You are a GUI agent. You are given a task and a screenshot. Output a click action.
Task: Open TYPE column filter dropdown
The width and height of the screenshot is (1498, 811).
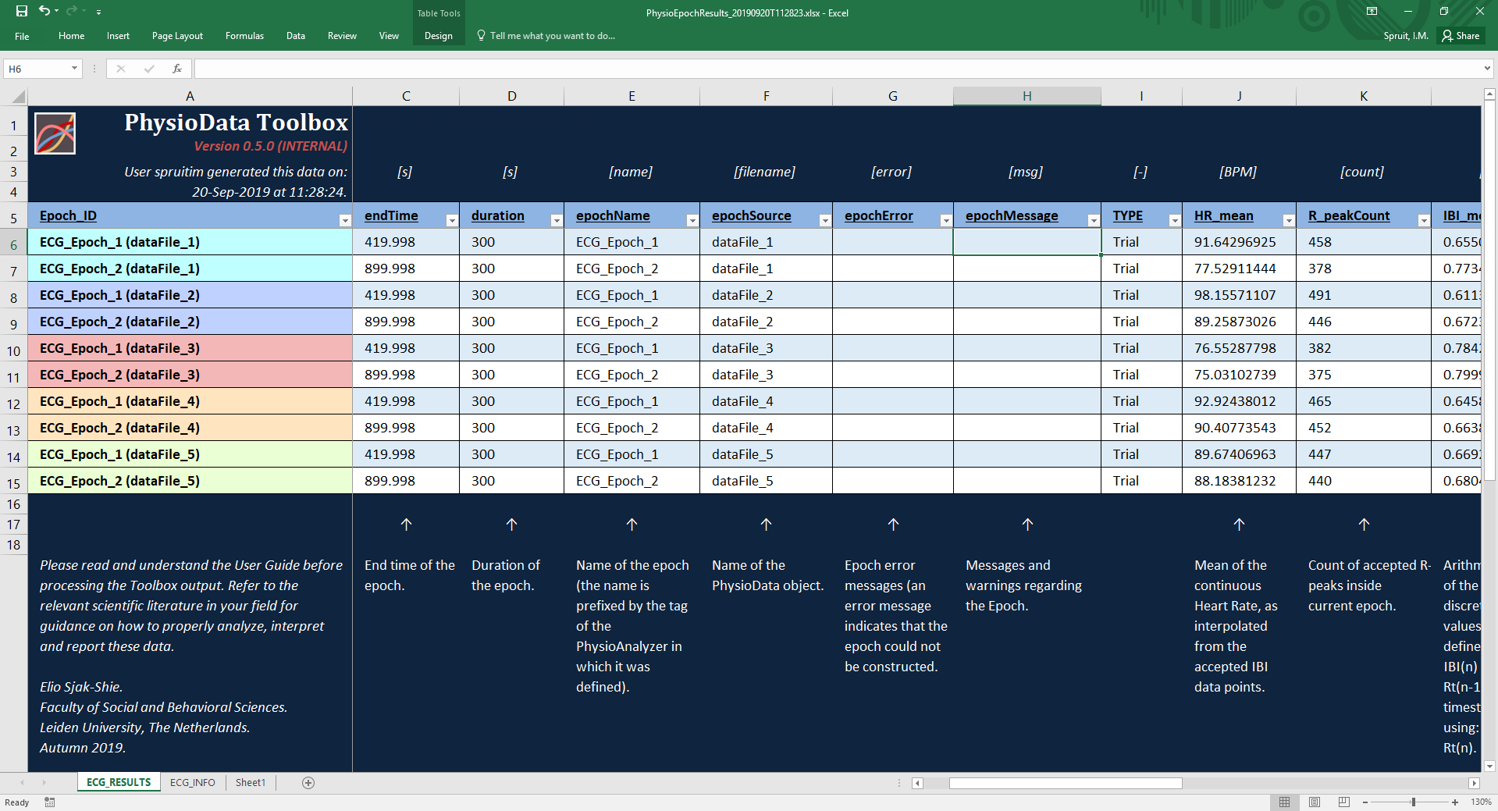(1175, 221)
